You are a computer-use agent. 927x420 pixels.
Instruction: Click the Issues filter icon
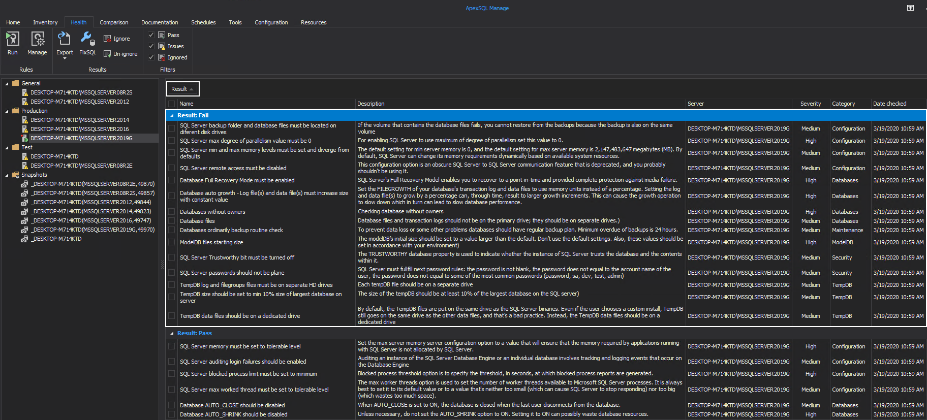[x=162, y=46]
